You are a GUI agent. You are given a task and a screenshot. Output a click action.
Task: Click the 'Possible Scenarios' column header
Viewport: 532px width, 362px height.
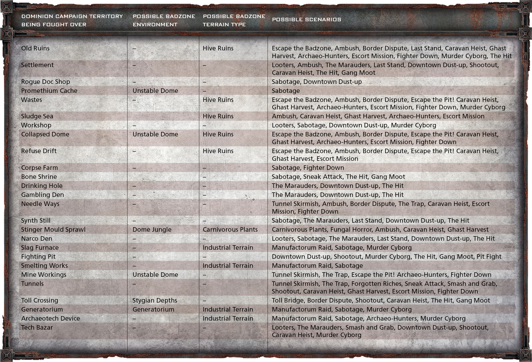307,19
